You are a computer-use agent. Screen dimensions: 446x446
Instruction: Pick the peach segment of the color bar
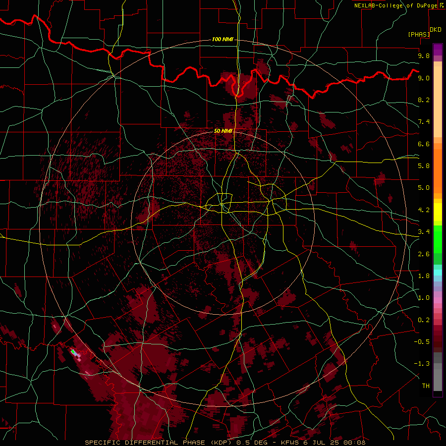tap(438, 103)
